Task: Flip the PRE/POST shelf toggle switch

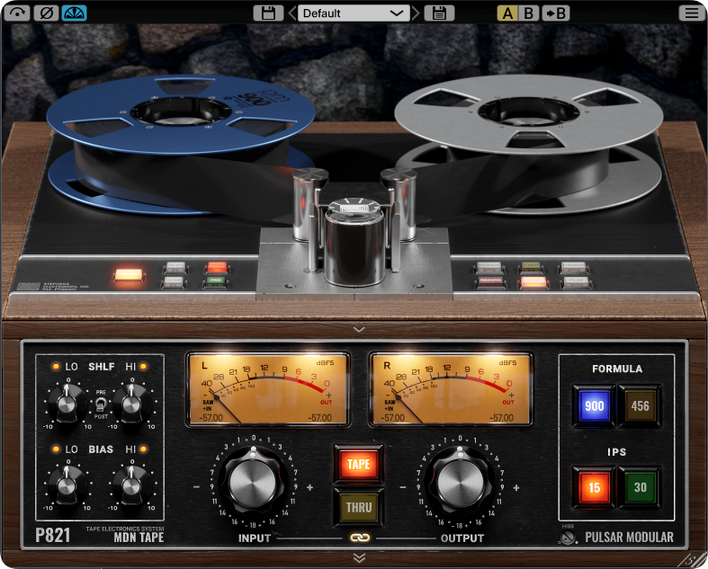Action: [100, 404]
